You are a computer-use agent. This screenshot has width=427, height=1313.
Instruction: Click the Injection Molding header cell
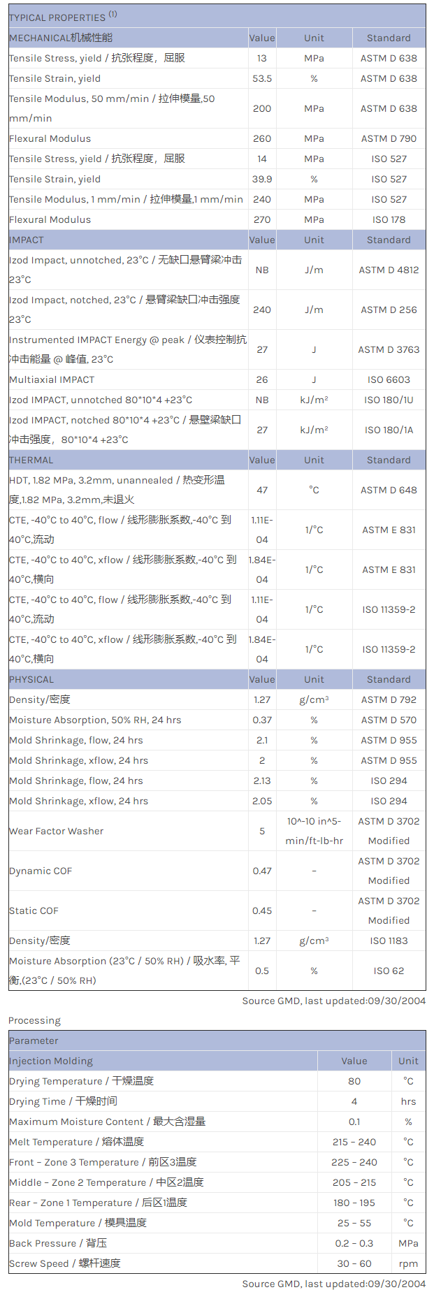pos(51,1061)
